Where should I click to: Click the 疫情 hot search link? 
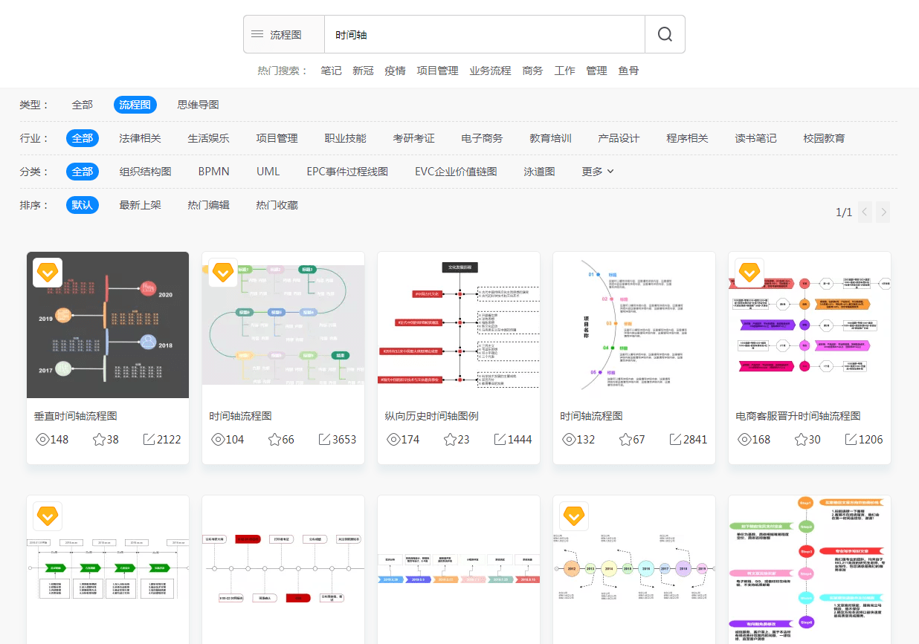coord(395,70)
